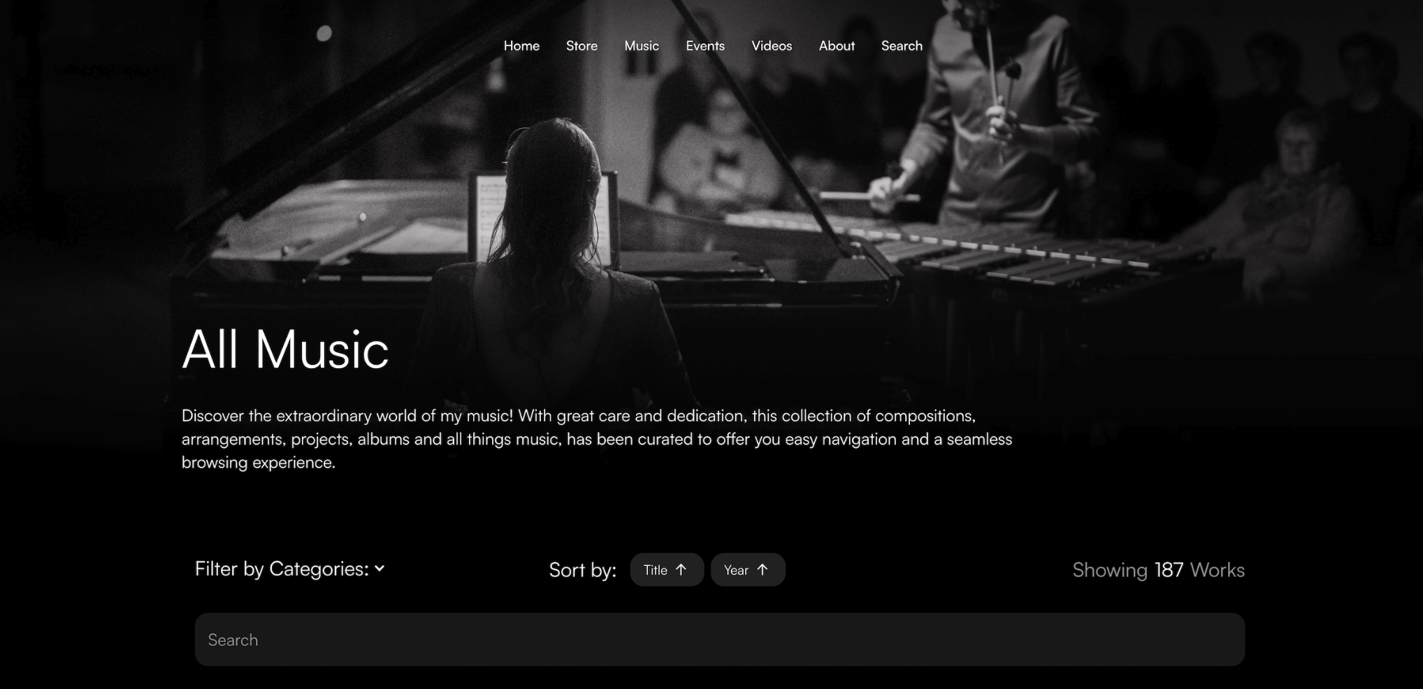
Task: Open the Home navigation link
Action: [521, 45]
